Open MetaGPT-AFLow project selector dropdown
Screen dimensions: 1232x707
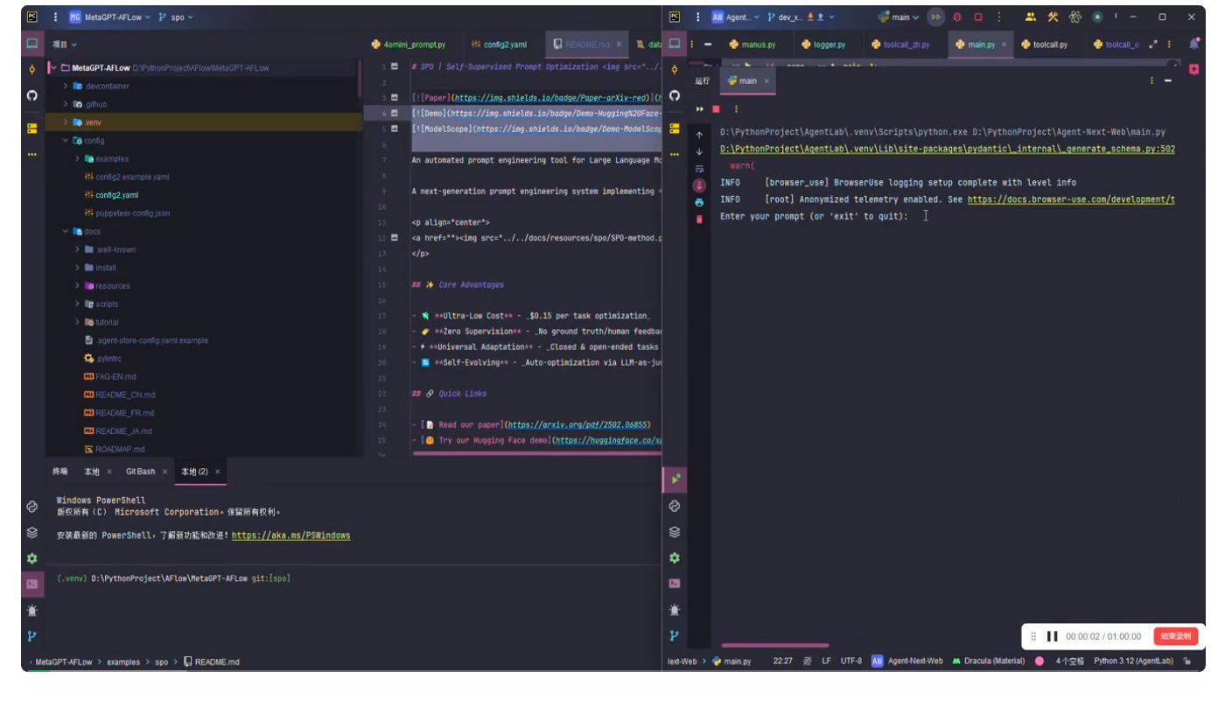pos(110,17)
